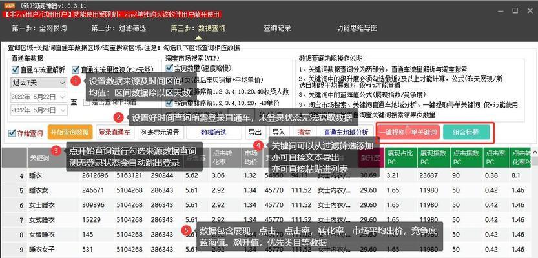
Task: Click the 导入 button
Action: tap(278, 133)
